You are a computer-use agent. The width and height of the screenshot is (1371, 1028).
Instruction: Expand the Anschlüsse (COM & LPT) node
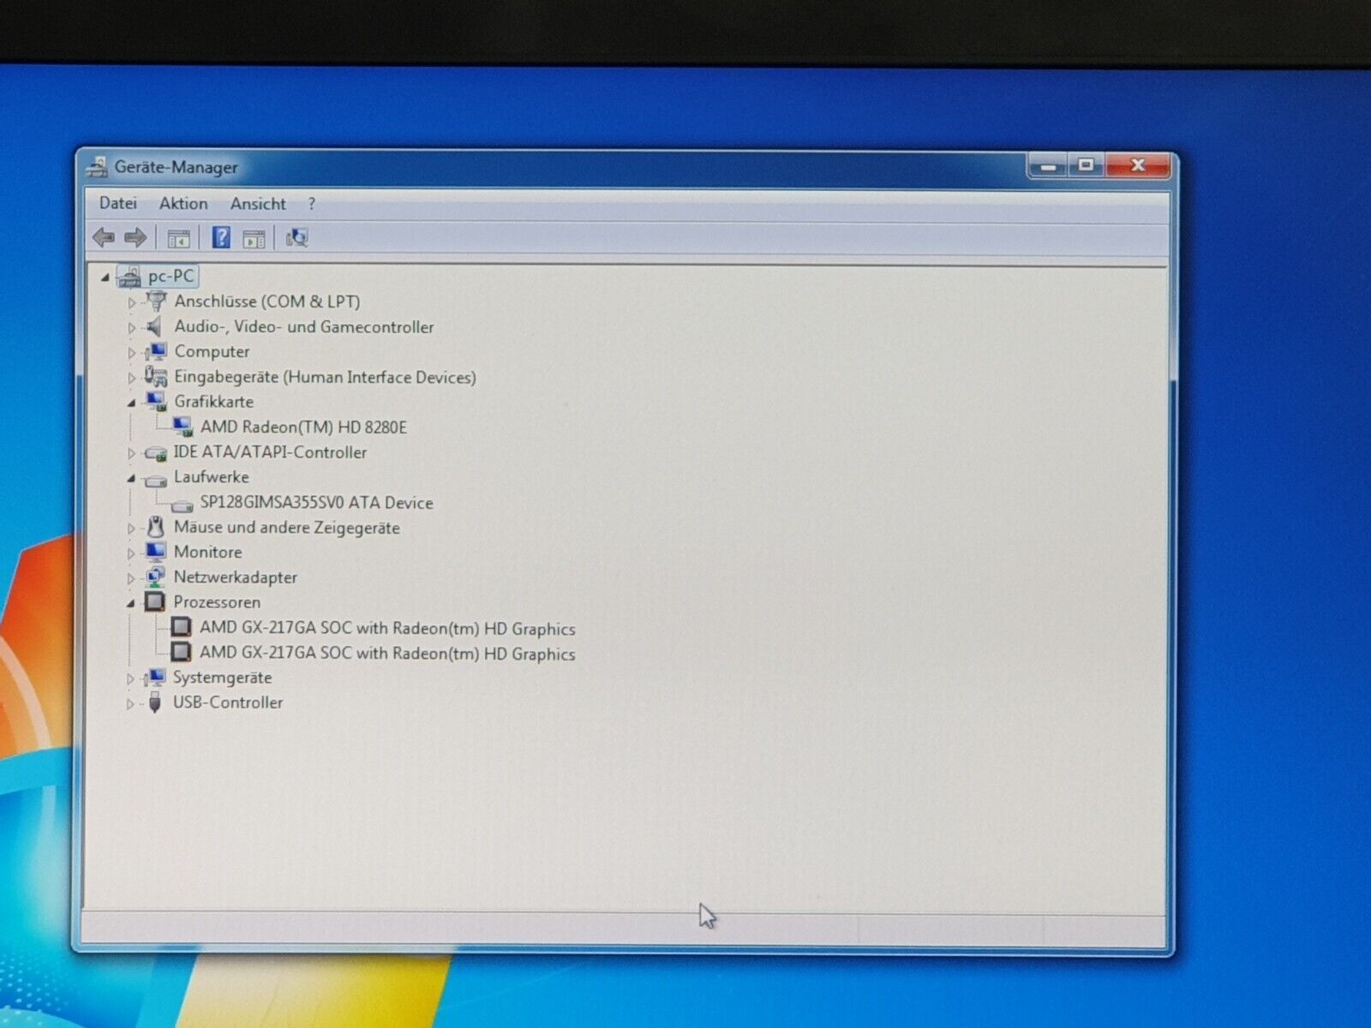(131, 302)
